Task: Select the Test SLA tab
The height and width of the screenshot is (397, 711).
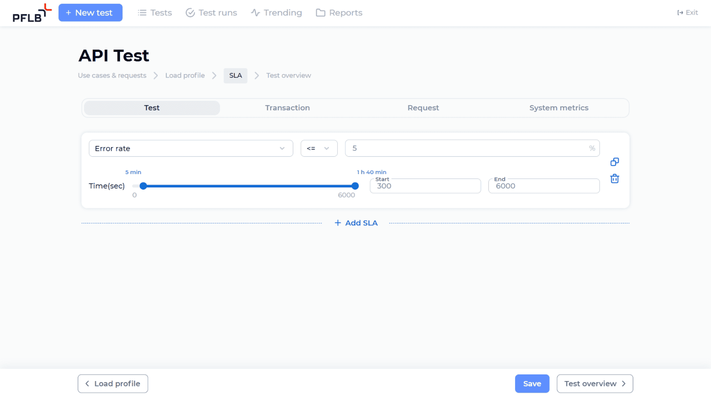Action: point(151,108)
